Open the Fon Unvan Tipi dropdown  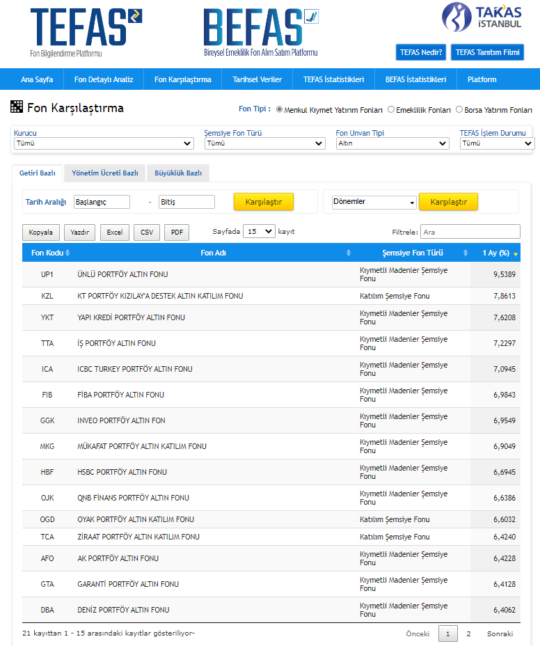point(392,143)
